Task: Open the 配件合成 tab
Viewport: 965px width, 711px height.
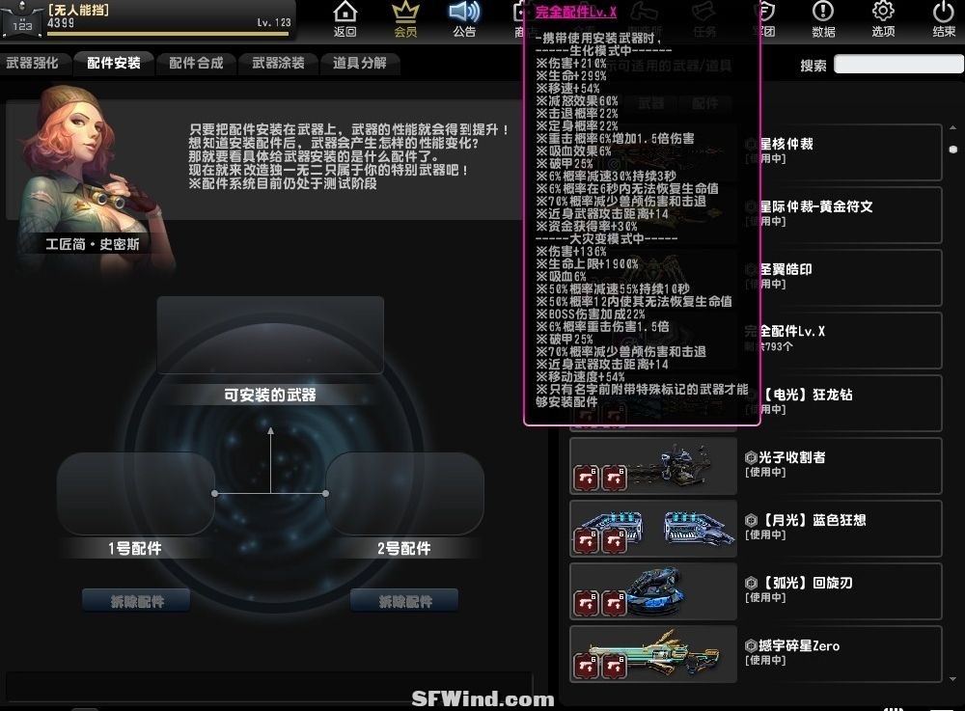Action: point(196,63)
